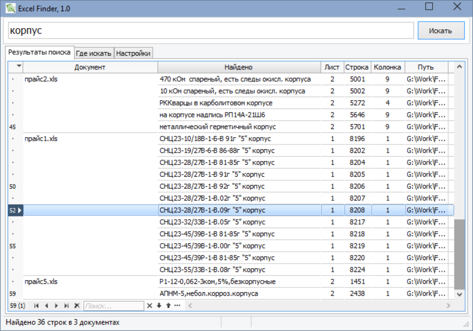The width and height of the screenshot is (473, 331).
Task: Sort by Найдено column header
Action: click(x=239, y=67)
